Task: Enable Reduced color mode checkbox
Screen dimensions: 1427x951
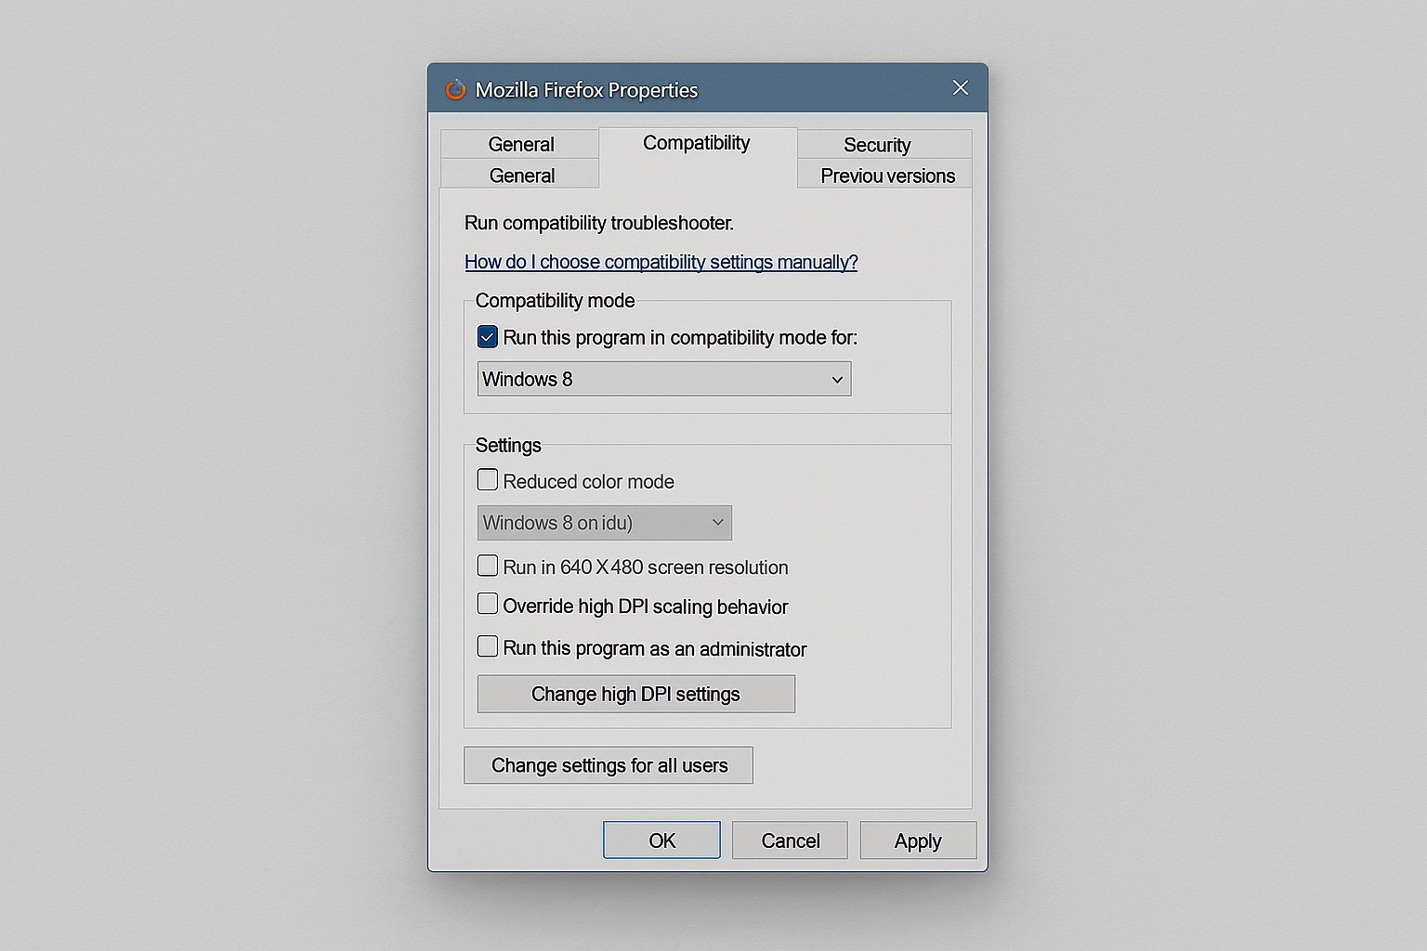Action: (488, 480)
